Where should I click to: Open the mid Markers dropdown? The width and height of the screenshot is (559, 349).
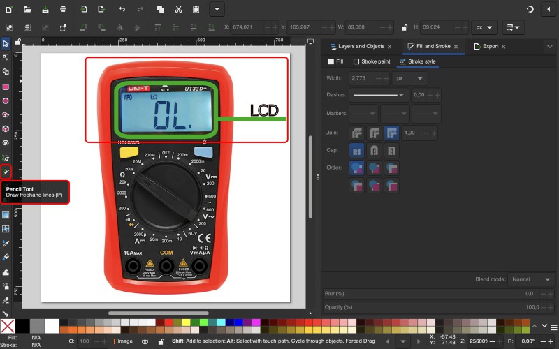tap(395, 114)
